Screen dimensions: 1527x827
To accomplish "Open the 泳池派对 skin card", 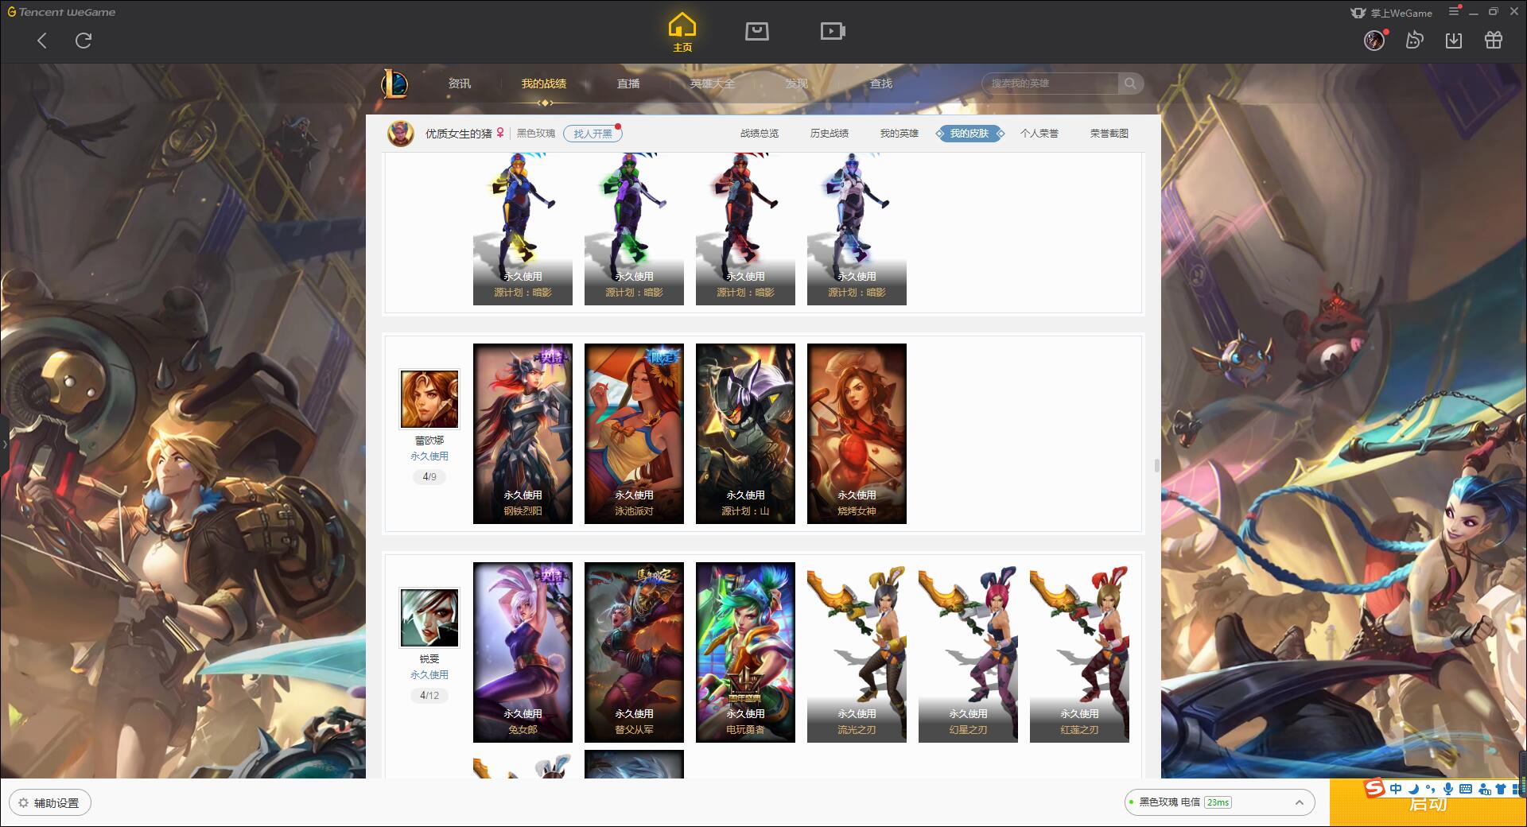I will click(x=634, y=433).
